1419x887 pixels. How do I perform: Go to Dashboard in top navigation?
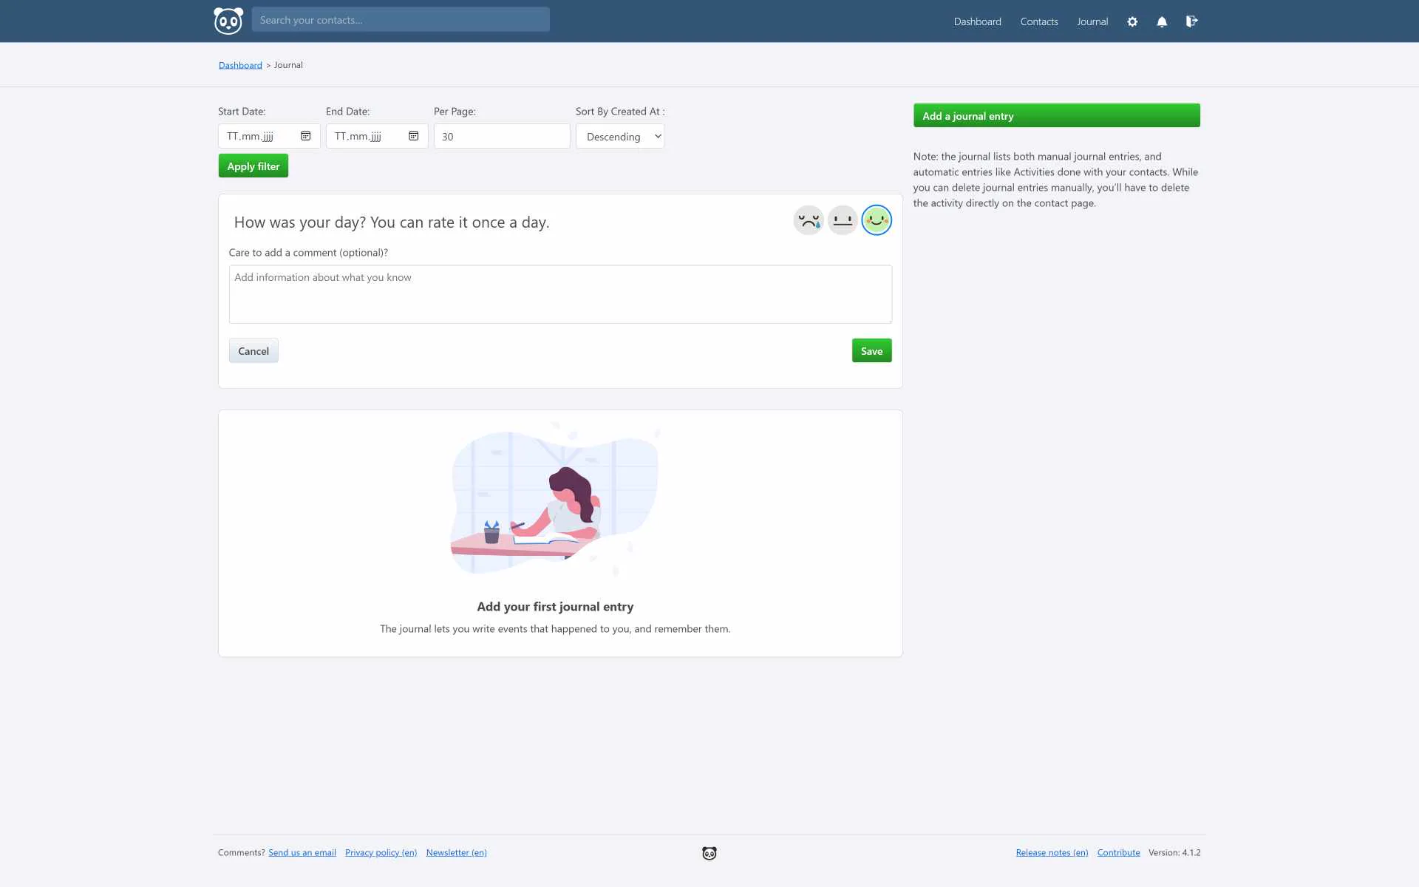977,21
